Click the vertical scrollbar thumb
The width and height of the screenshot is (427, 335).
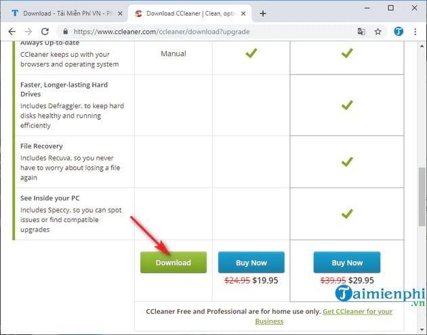tap(422, 196)
